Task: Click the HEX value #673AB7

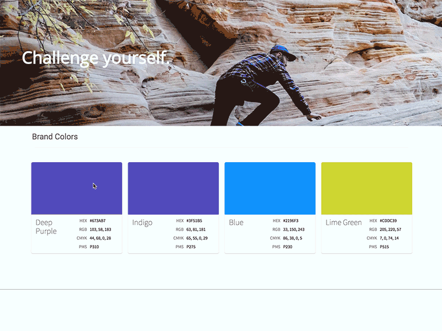Action: 99,220
